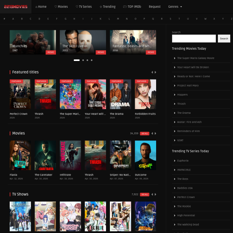233x233 pixels.
Task: Open the Forbidden Fruits featured poster
Action: 146,94
